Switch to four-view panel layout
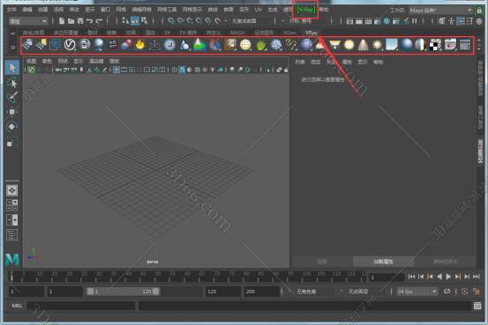This screenshot has width=488, height=325. pos(12,205)
